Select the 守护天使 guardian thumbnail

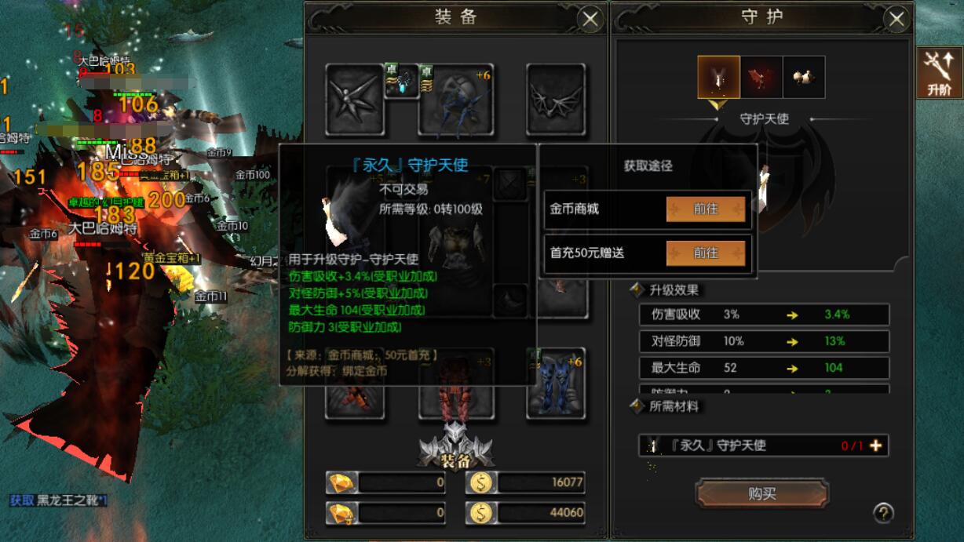(719, 77)
